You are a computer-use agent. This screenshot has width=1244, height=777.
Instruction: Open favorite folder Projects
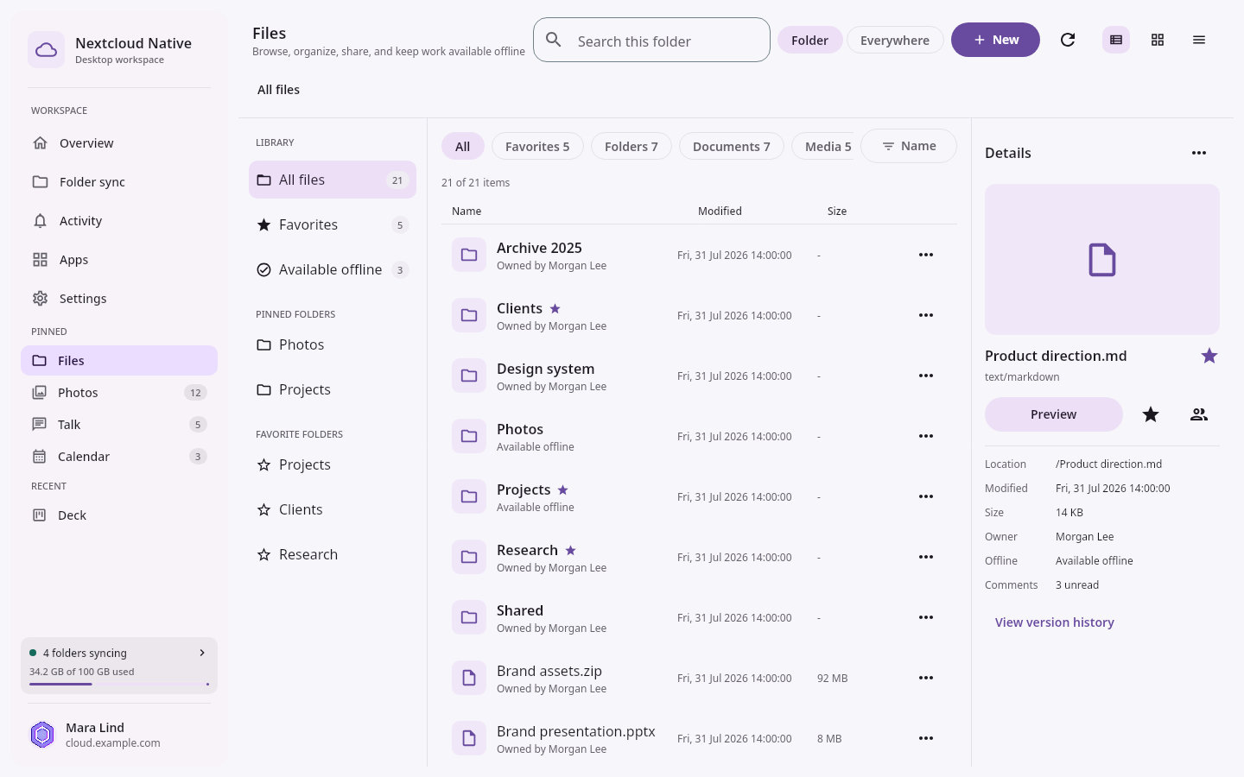click(x=333, y=464)
